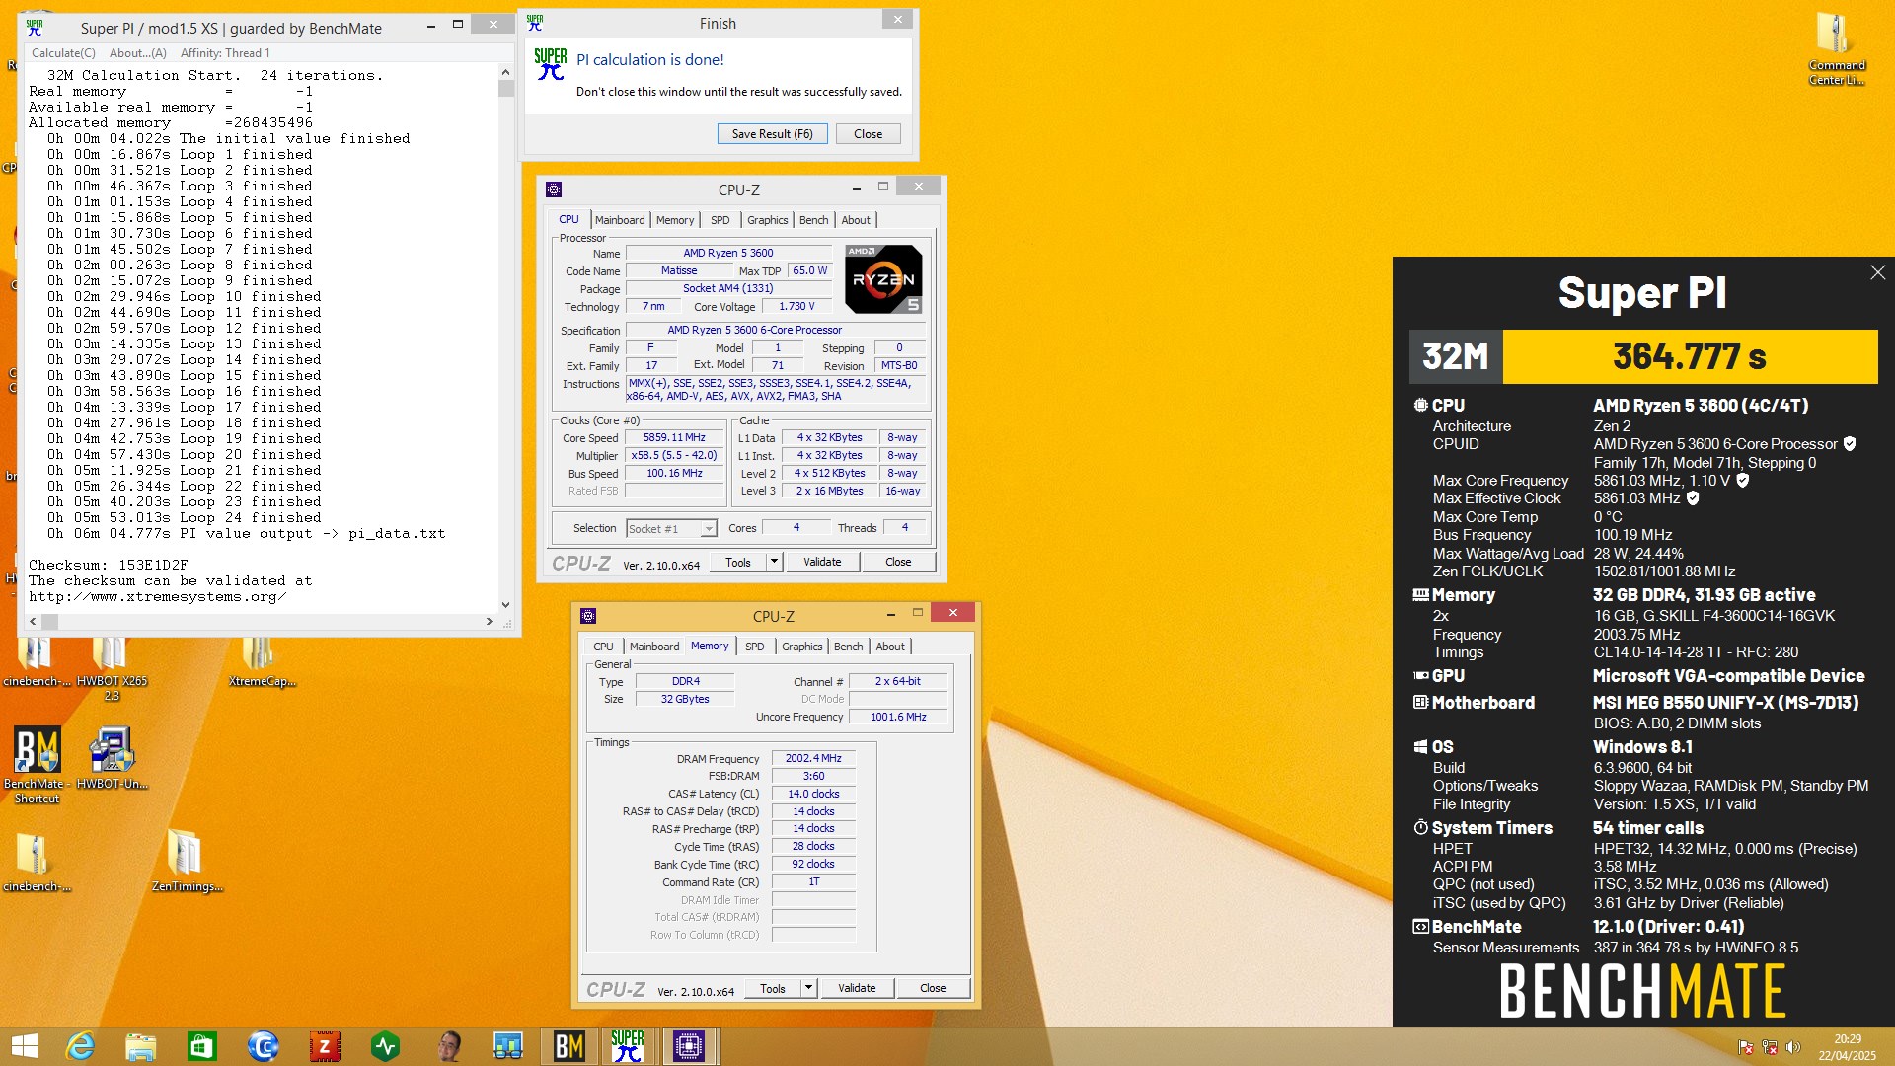Screen dimensions: 1895x1066
Task: Click the Ryzen 5 logo in CPU-Z
Action: (883, 279)
